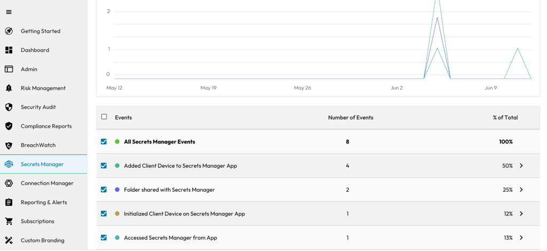547x251 pixels.
Task: Click Accessed Secrets Manager from App label
Action: coord(170,238)
